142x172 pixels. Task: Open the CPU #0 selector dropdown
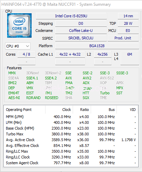18,46
